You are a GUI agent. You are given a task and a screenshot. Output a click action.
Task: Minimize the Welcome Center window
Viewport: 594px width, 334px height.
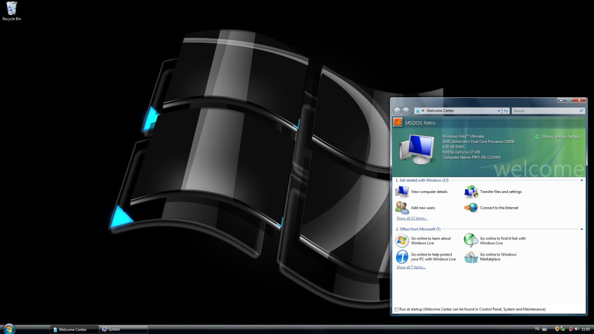click(x=562, y=100)
